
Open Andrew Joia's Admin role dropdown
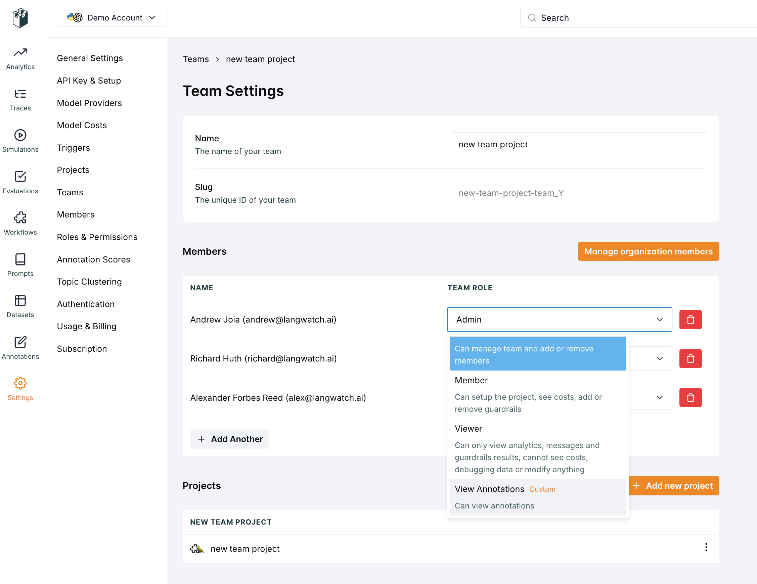[559, 320]
